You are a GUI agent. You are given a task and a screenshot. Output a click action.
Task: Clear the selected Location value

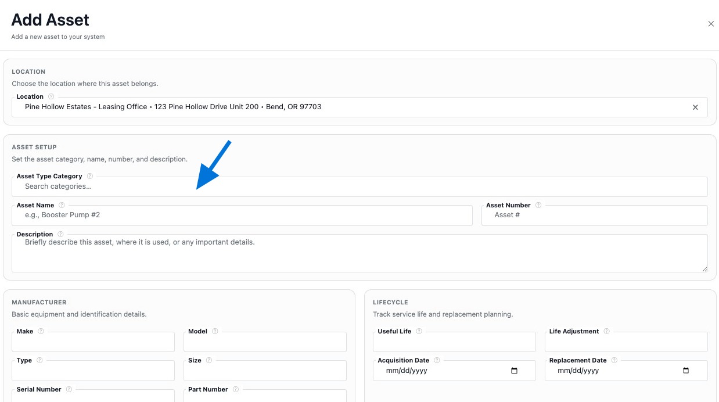tap(695, 107)
